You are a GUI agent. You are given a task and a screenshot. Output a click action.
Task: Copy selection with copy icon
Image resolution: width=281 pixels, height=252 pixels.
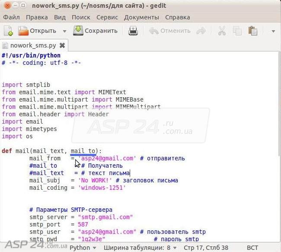[237, 31]
